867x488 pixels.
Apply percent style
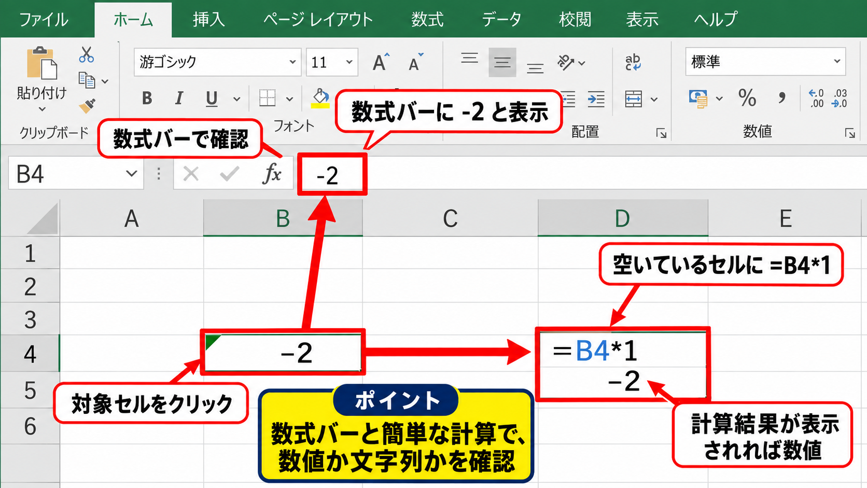(x=747, y=97)
